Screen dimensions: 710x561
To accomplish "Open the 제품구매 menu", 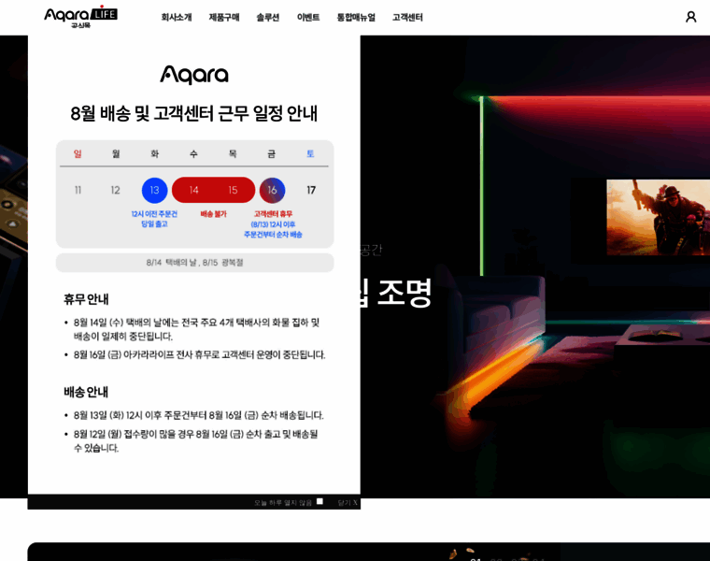I will tap(223, 17).
